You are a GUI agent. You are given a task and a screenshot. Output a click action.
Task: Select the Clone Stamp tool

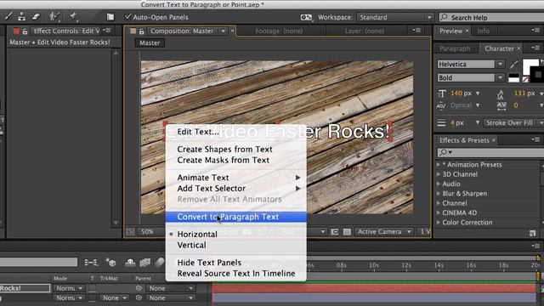tap(22, 16)
